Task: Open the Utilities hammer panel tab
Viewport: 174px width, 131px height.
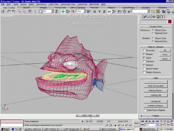Action: pos(163,17)
